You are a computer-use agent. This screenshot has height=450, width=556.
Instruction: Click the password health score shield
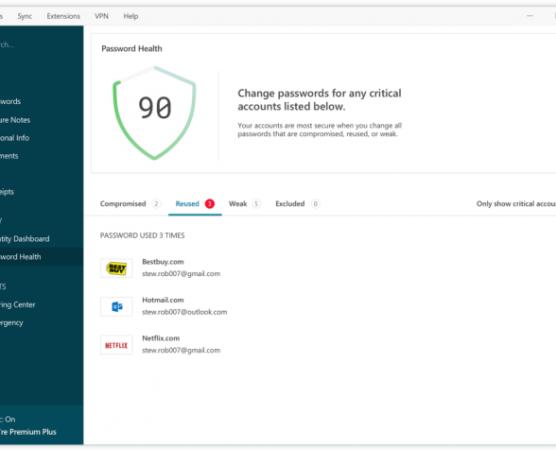tap(154, 112)
